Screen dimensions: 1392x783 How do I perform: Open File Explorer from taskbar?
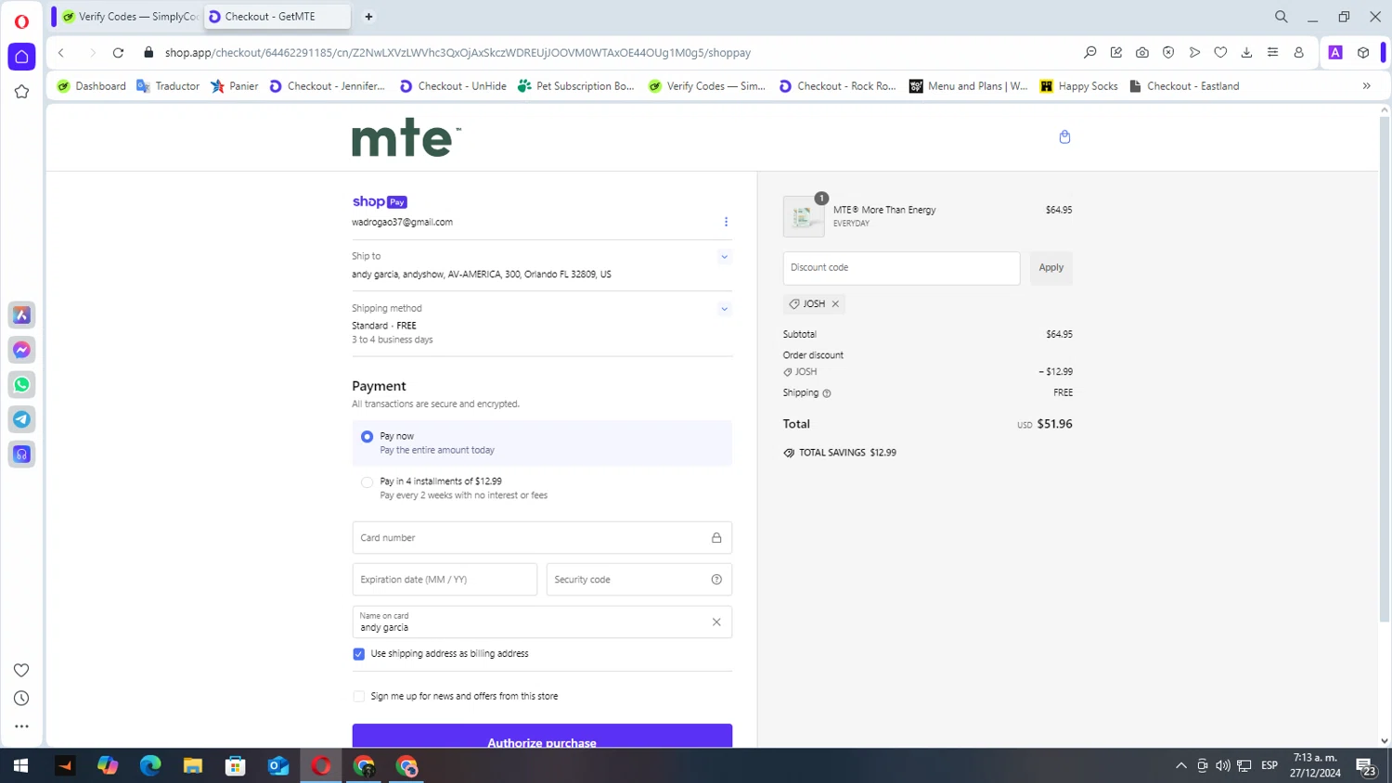193,766
